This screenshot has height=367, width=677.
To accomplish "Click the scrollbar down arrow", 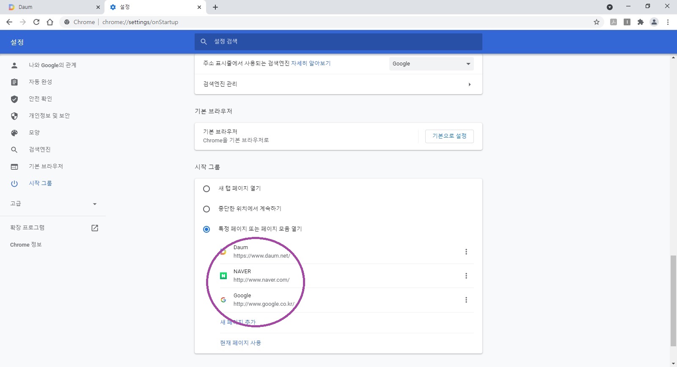I will pyautogui.click(x=673, y=363).
